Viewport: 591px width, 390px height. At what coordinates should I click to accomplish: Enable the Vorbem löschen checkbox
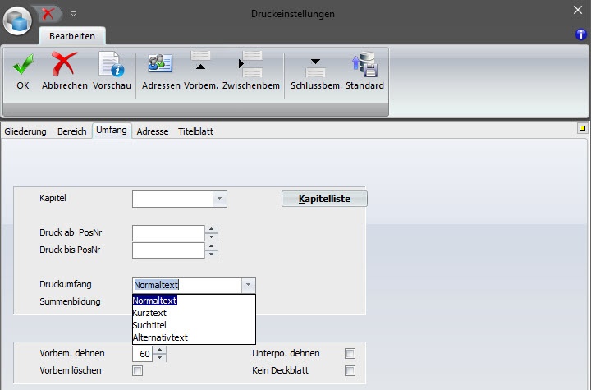[138, 371]
